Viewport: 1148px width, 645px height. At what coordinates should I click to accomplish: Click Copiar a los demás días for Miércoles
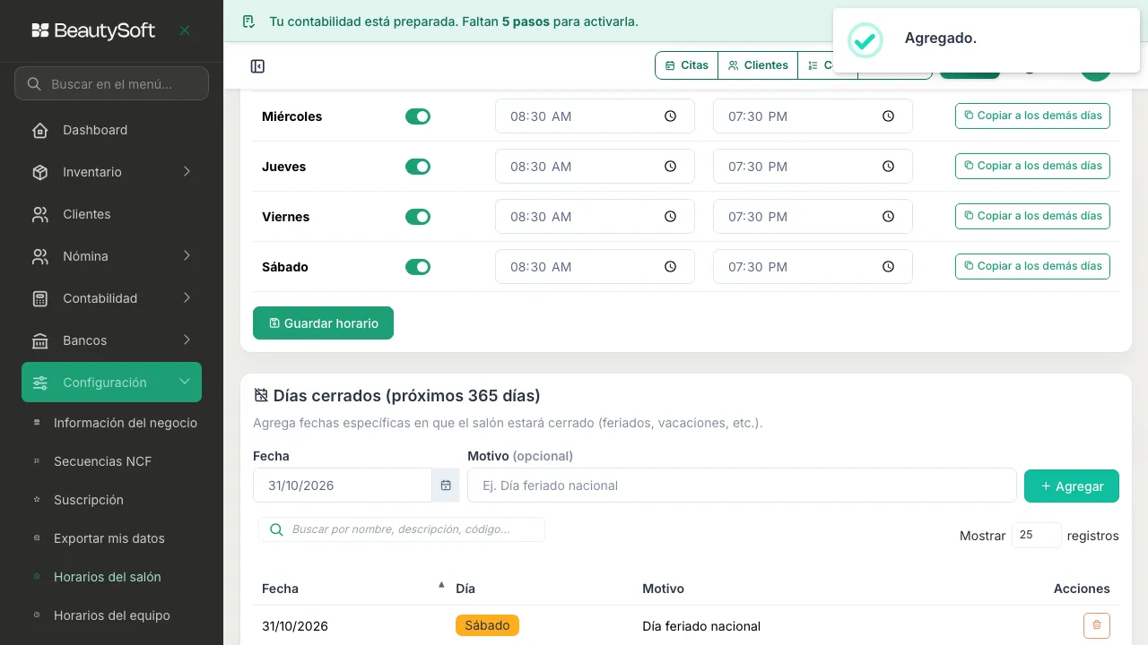(x=1032, y=116)
